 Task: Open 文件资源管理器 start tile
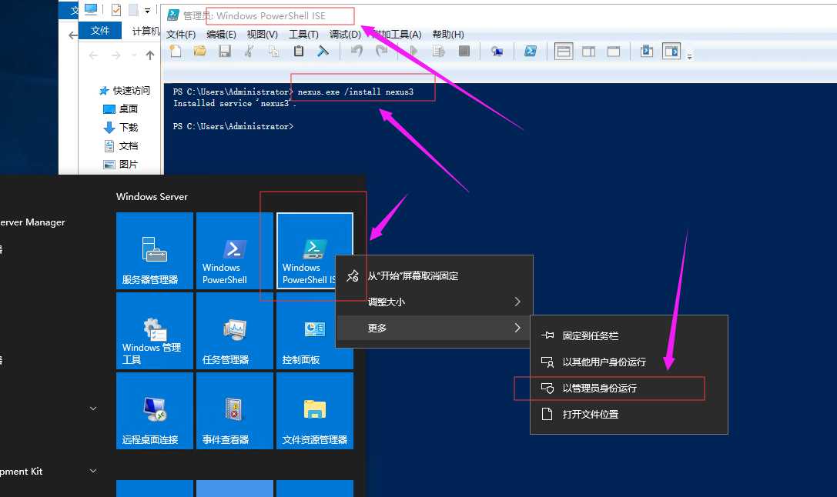(315, 411)
